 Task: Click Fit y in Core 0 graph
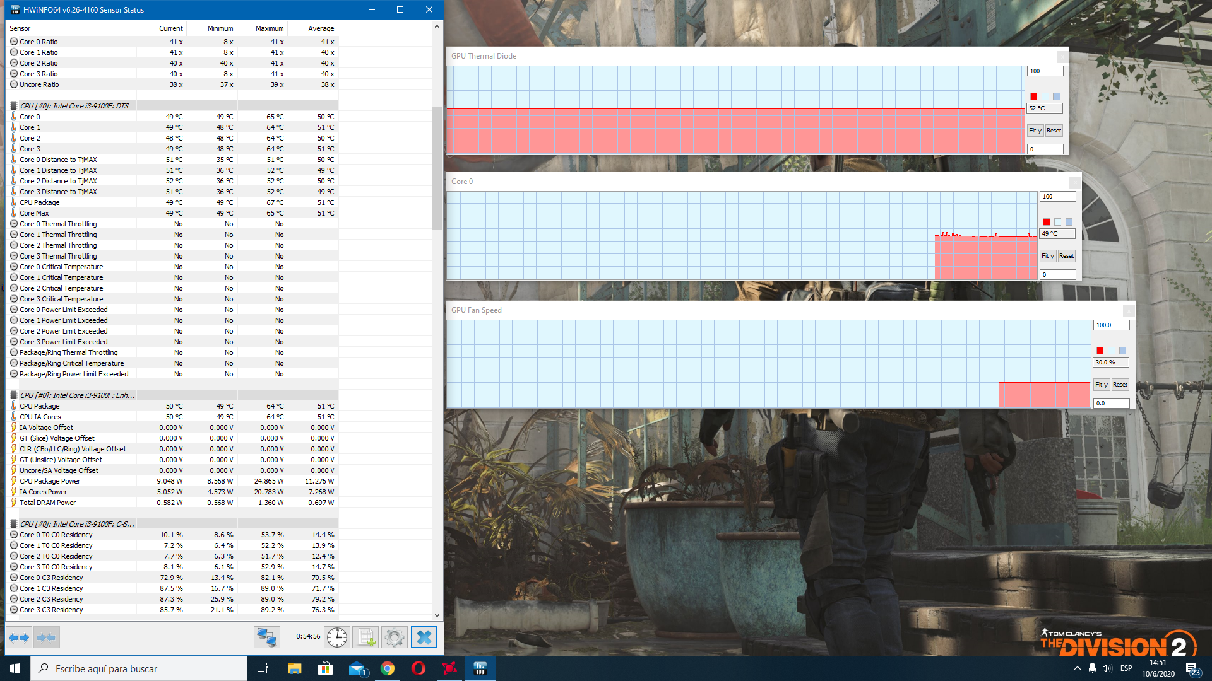point(1048,256)
